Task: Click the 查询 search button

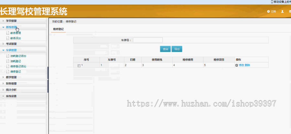Action: click(165, 49)
